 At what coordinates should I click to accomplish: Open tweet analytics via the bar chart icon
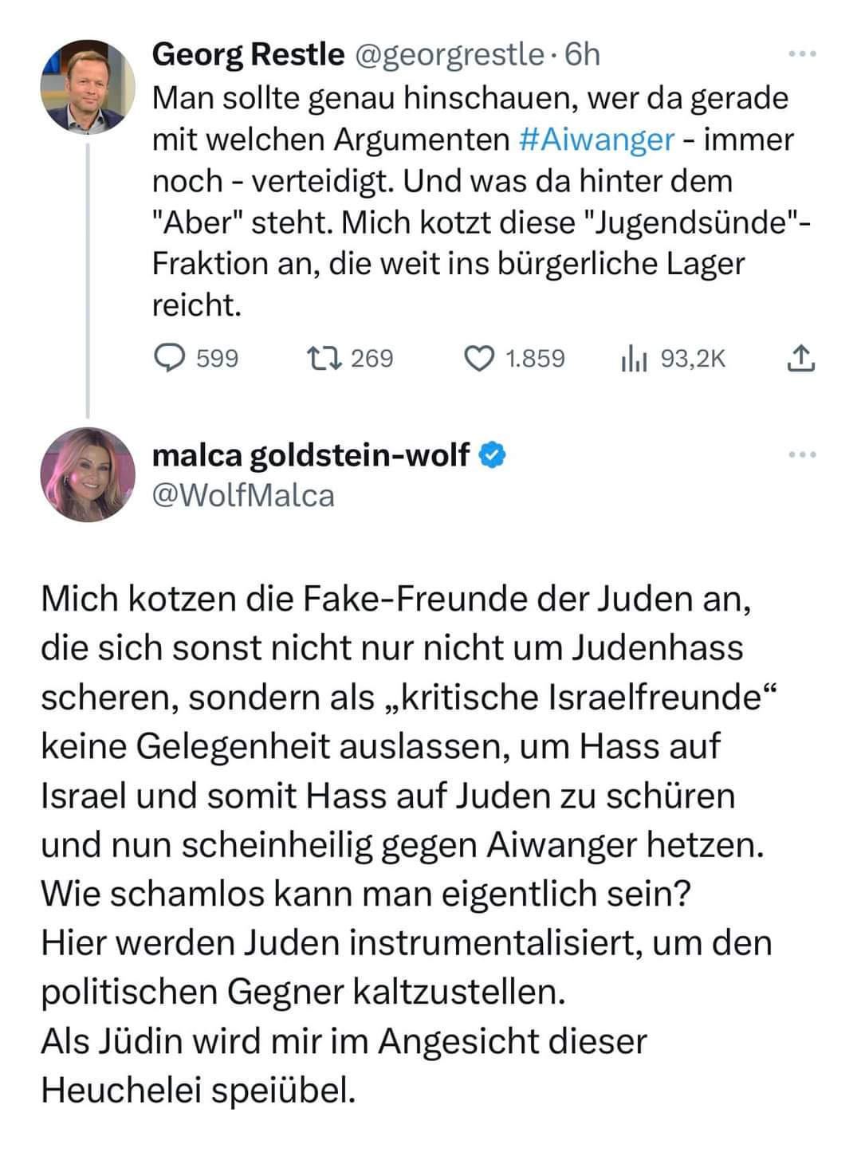tap(633, 360)
